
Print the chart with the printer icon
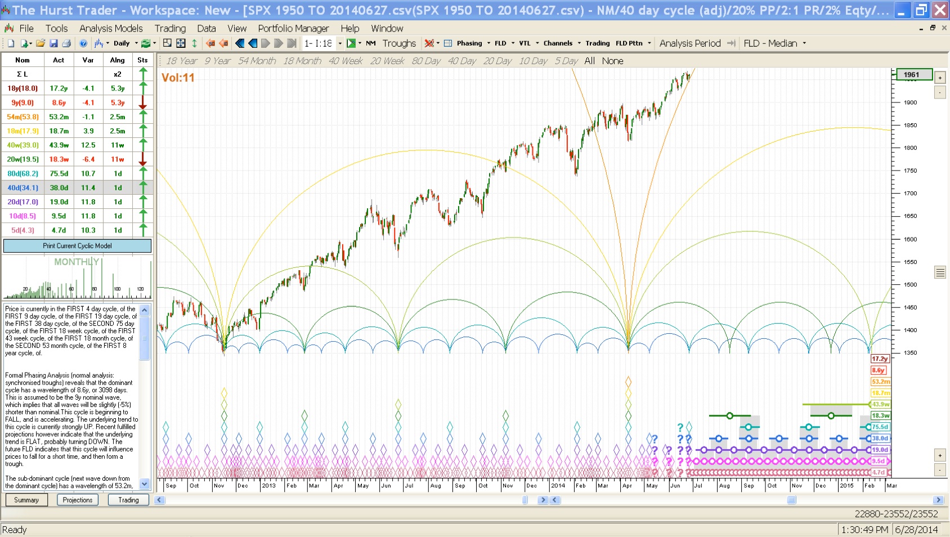pos(66,43)
